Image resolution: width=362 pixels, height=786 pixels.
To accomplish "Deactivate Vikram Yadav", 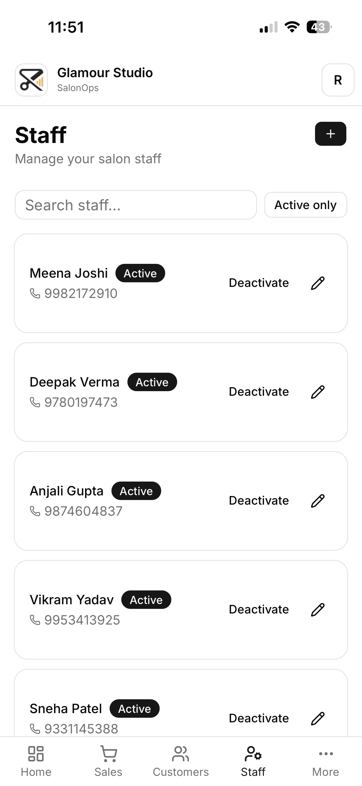I will click(259, 609).
